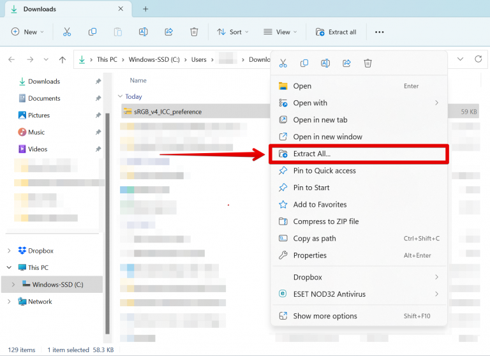The width and height of the screenshot is (490, 356).
Task: Click the Delete icon in the context menu
Action: click(367, 63)
